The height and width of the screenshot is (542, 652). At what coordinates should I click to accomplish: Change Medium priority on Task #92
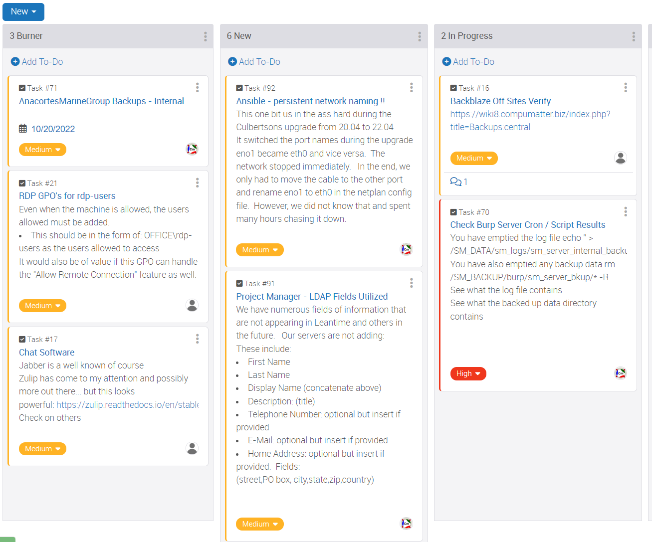point(260,250)
